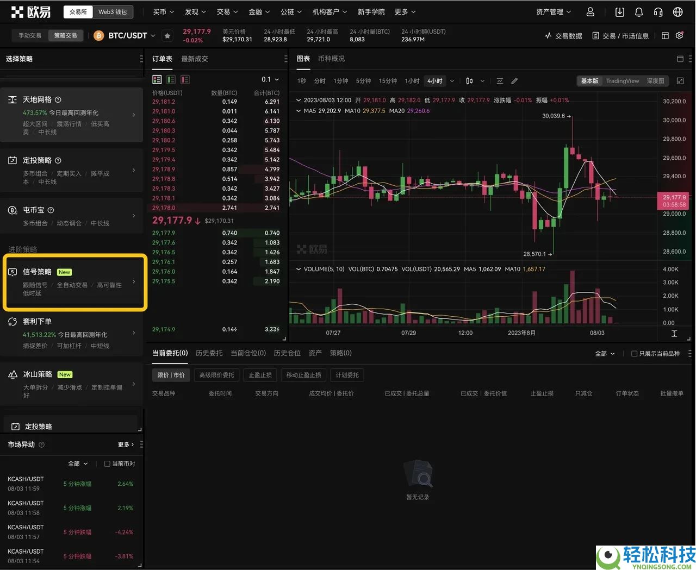Open the notifications bell

[x=639, y=12]
